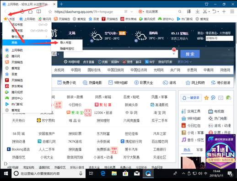This screenshot has width=237, height=181.
Task: Open reading mode book icon
Action: (38, 11)
